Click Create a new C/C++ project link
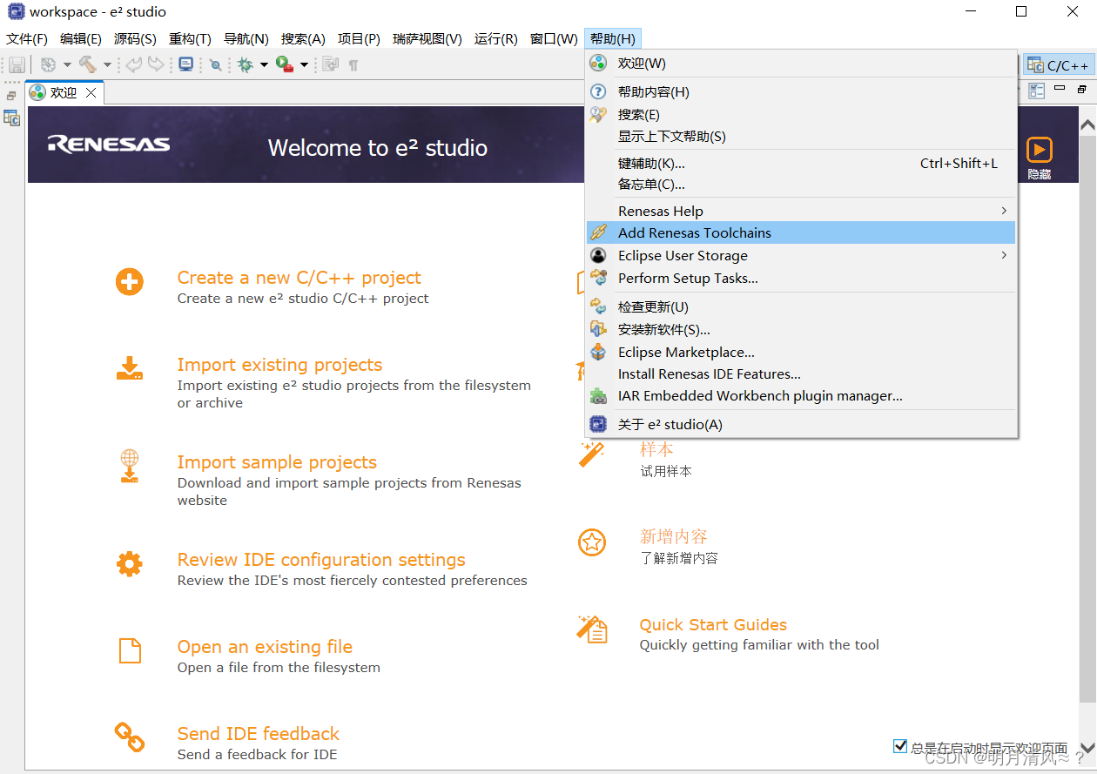 click(x=299, y=278)
